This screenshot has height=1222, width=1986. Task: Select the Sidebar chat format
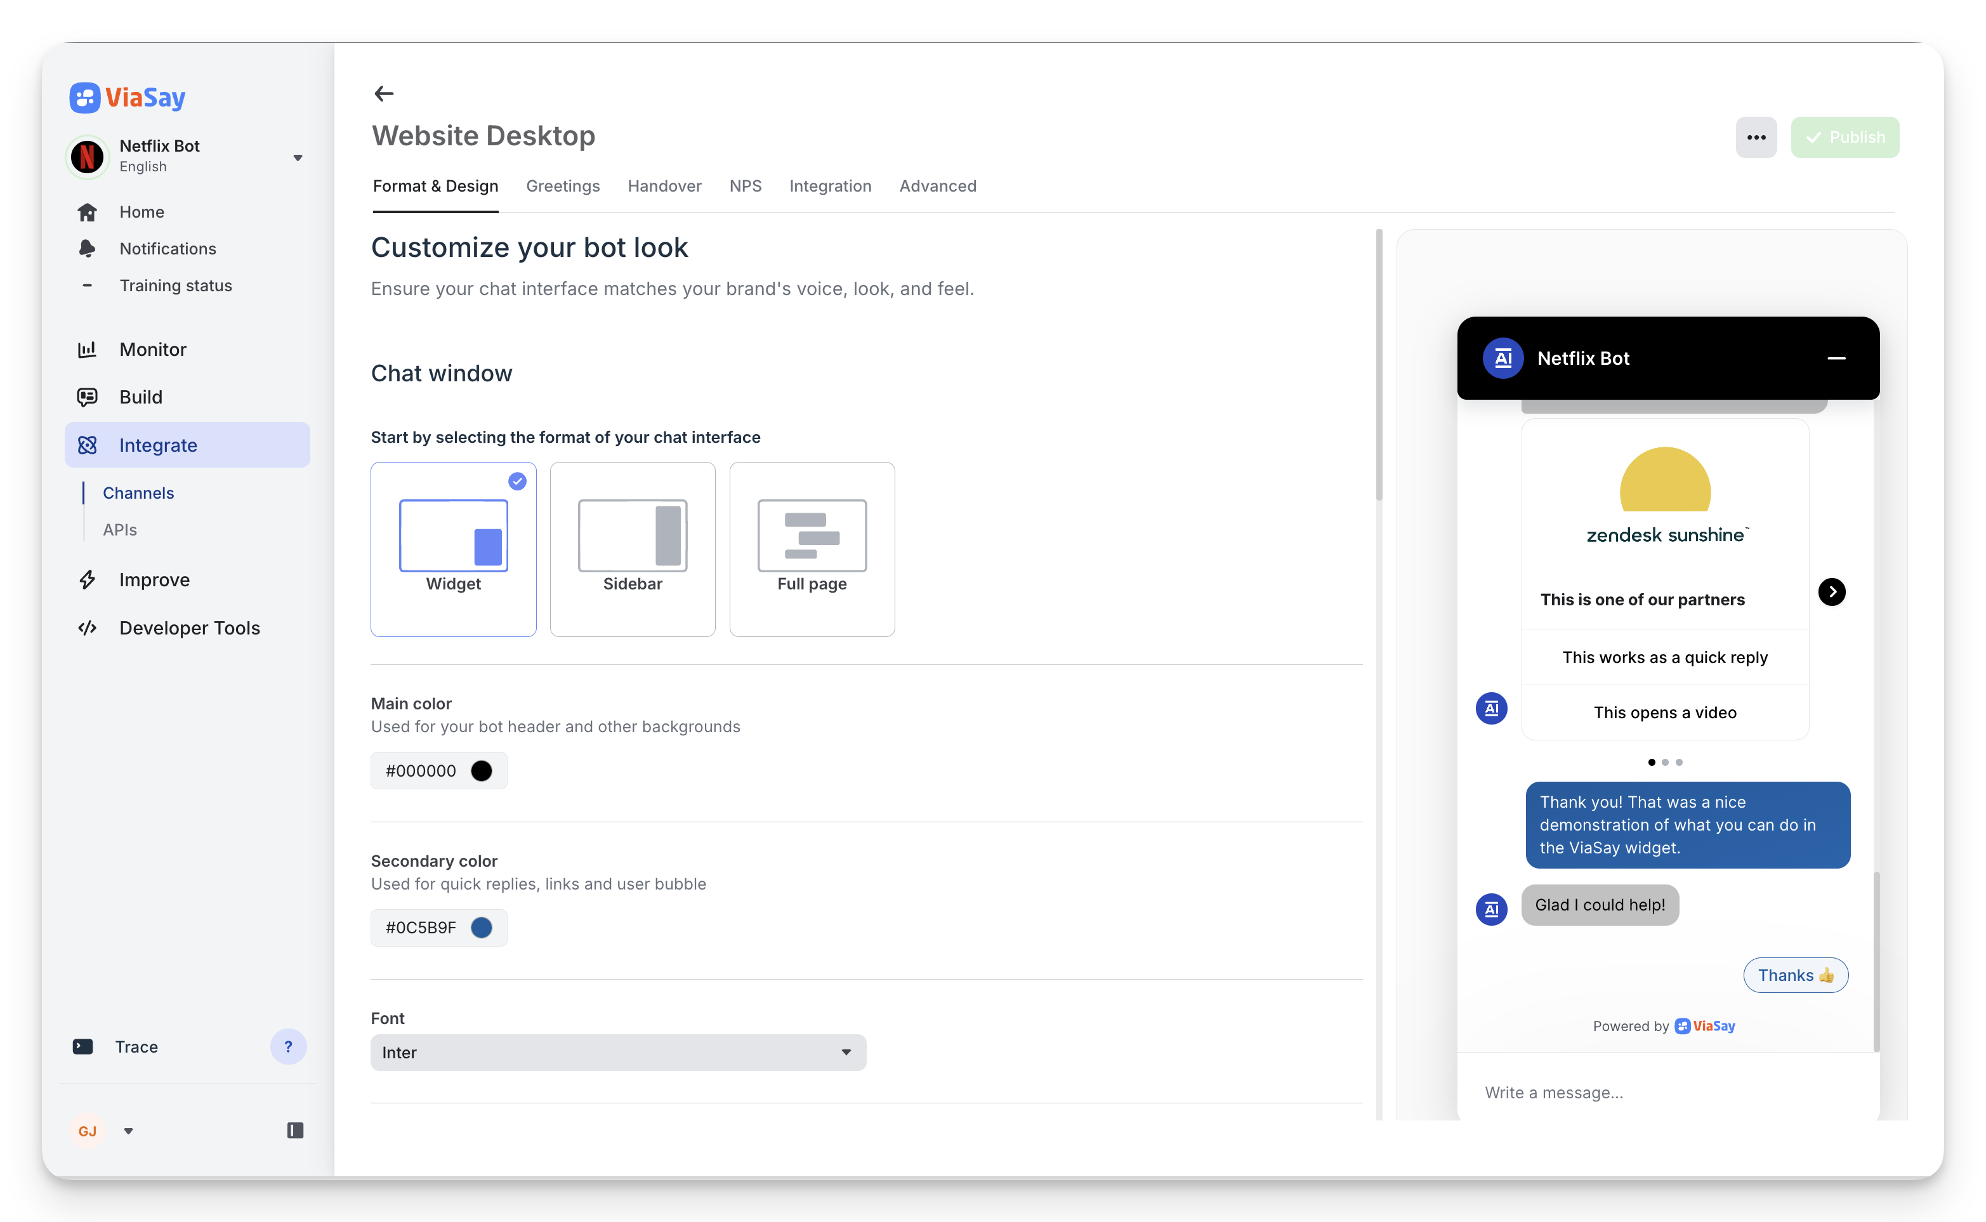pyautogui.click(x=633, y=549)
